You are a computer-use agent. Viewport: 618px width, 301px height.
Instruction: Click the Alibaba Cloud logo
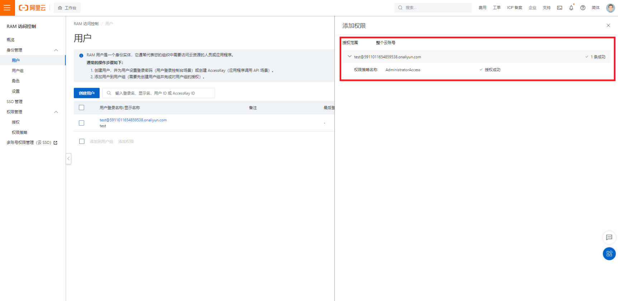tap(32, 8)
